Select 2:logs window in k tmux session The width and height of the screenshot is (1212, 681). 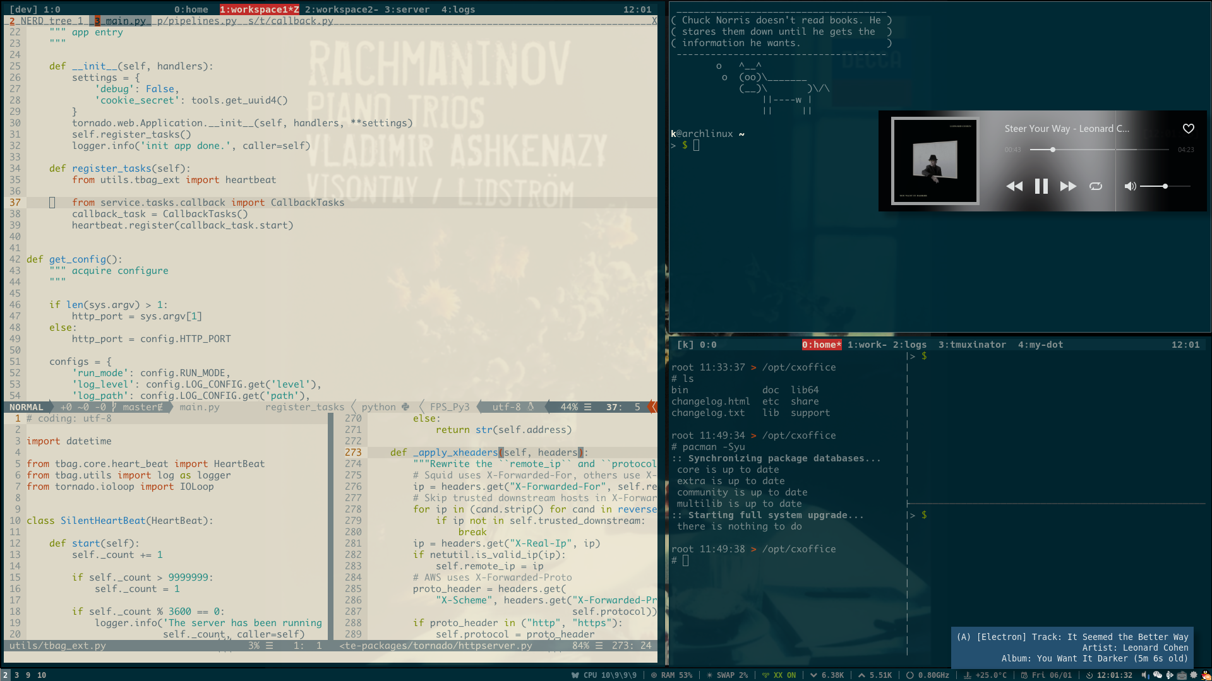909,345
